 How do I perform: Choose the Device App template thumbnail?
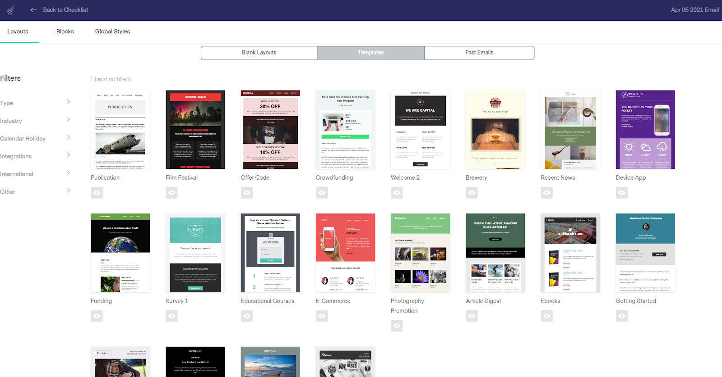tap(645, 130)
